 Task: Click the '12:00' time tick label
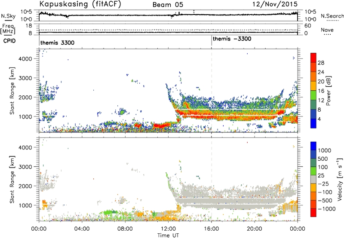[x=168, y=229]
